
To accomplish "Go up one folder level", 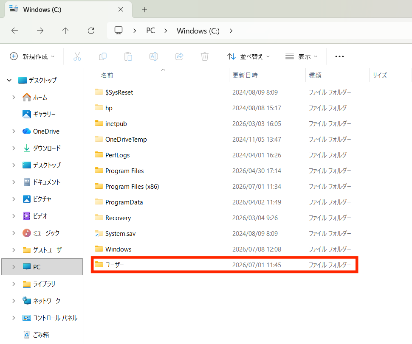I will tap(65, 31).
